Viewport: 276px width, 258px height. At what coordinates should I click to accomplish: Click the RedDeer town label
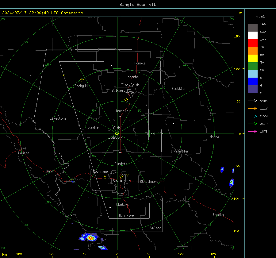click(x=130, y=93)
